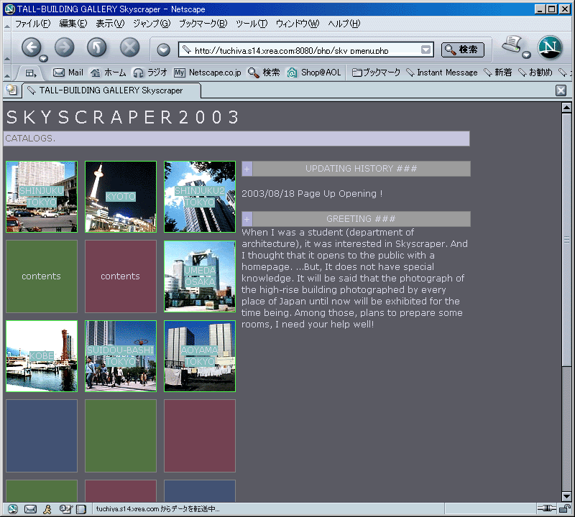
Task: Launch Instant Messenger from the status bar running-man icon
Action: [47, 508]
